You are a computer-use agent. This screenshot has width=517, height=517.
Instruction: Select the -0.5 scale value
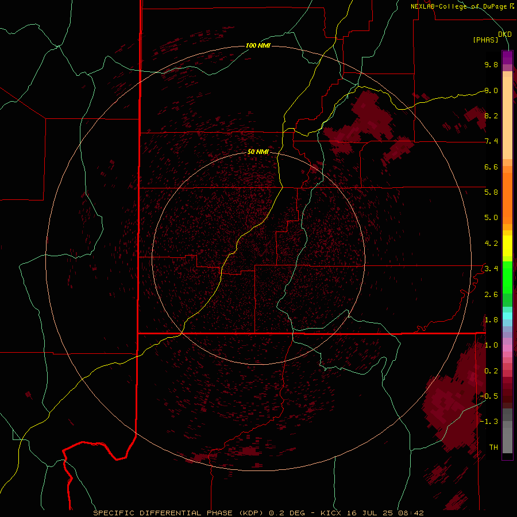489,396
